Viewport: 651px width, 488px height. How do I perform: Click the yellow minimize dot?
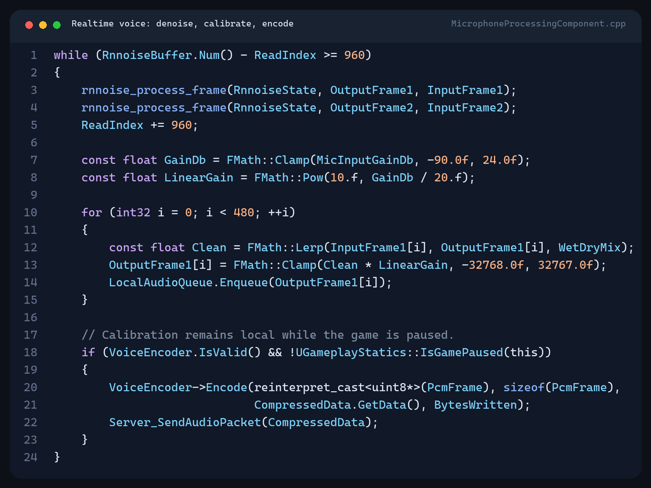click(43, 25)
